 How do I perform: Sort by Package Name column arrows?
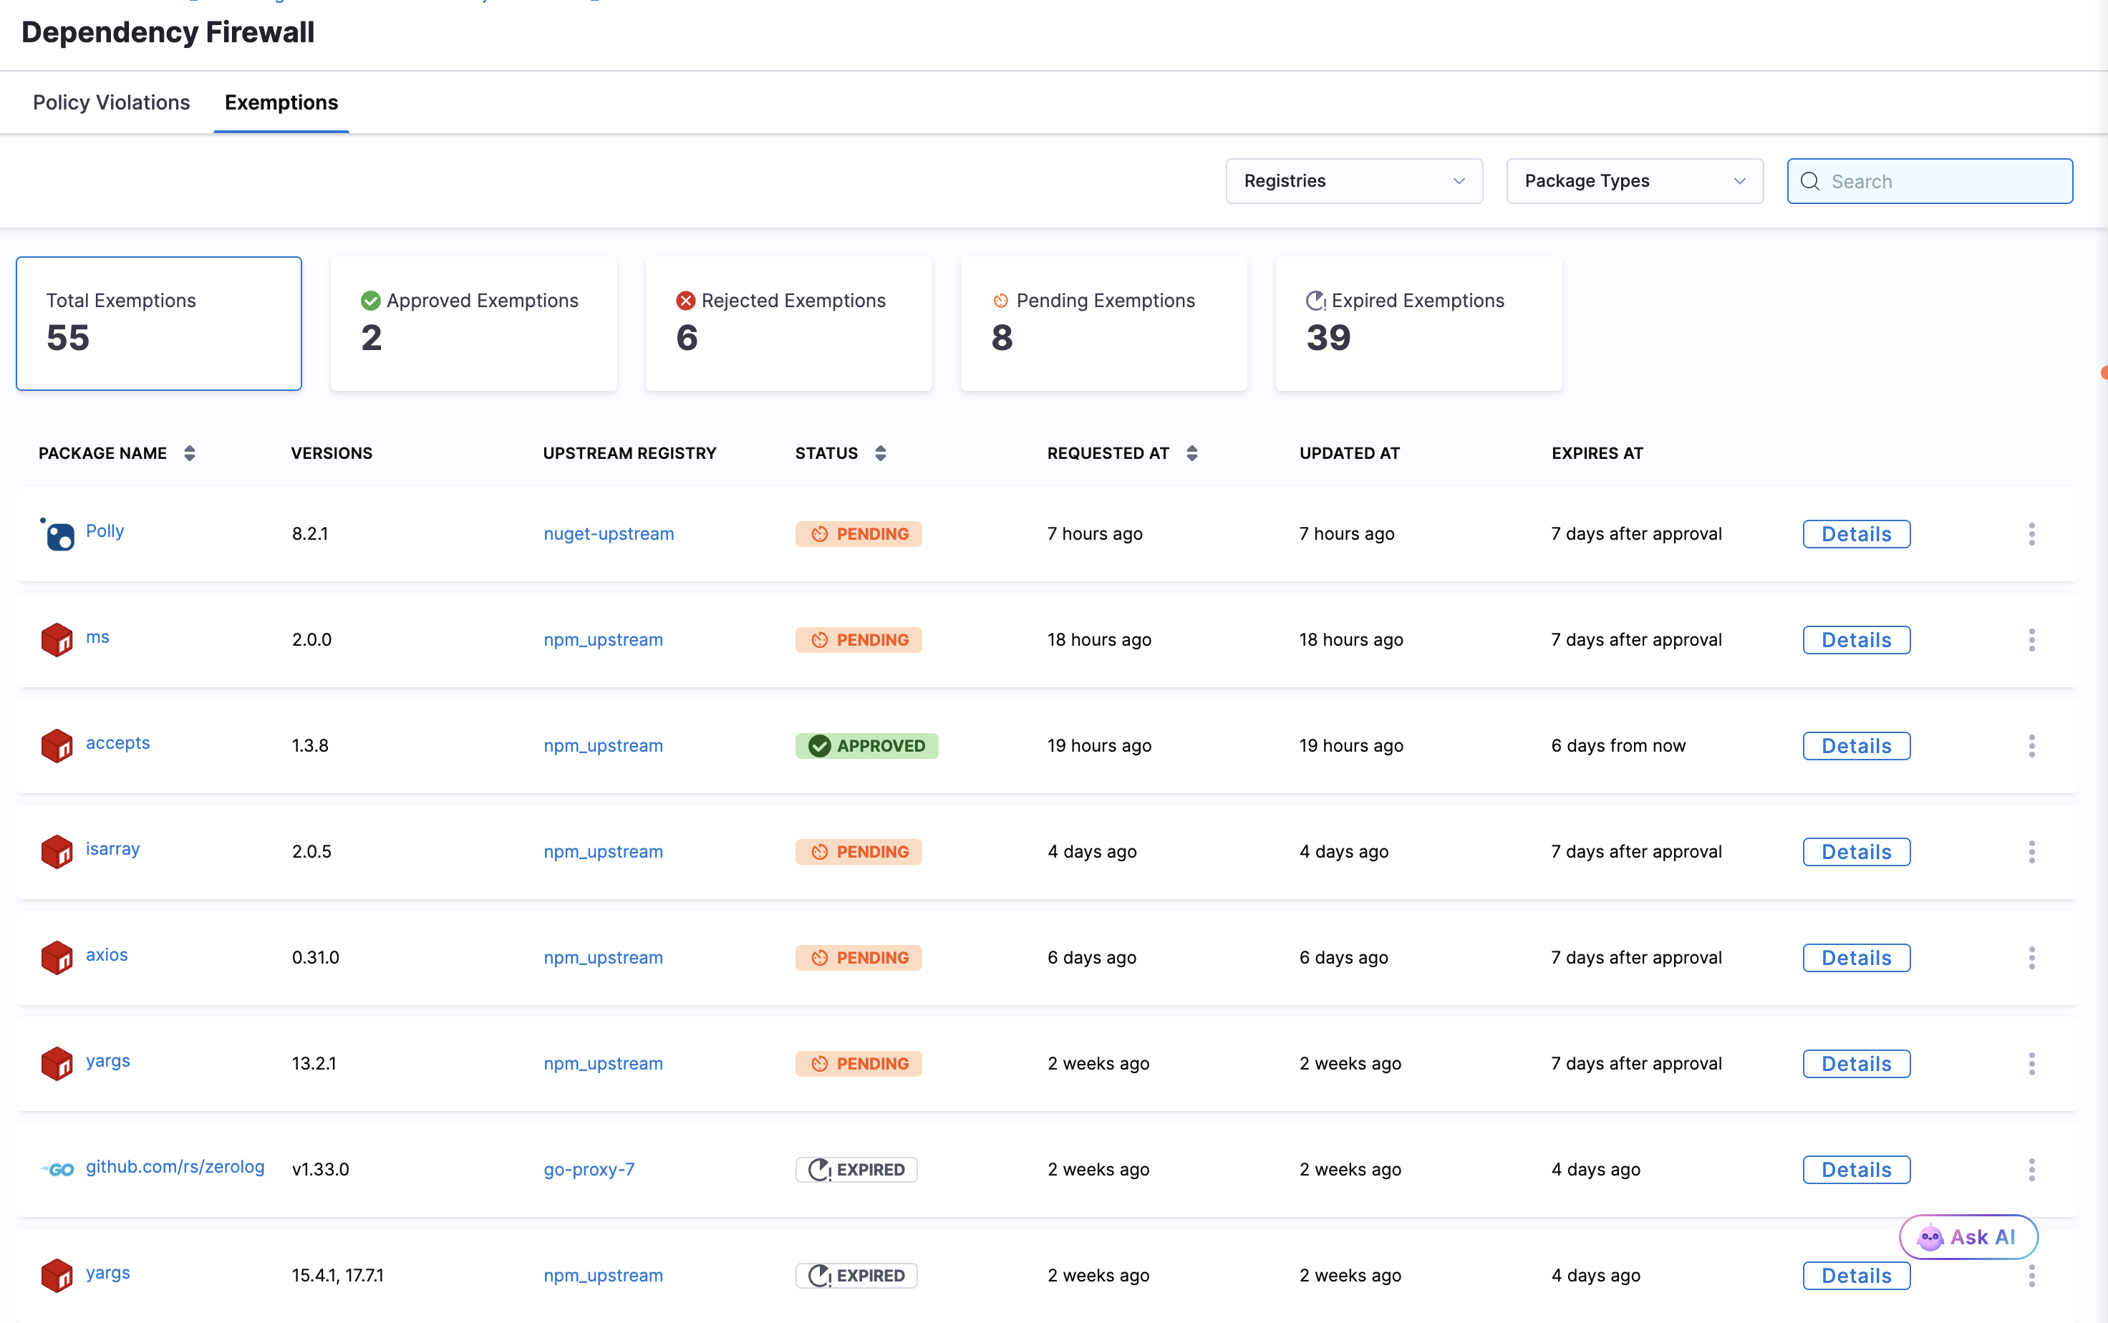(190, 453)
